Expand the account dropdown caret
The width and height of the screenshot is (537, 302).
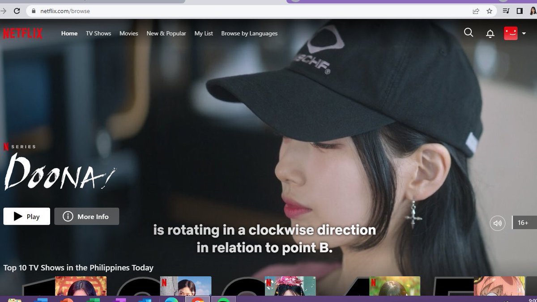click(x=524, y=34)
